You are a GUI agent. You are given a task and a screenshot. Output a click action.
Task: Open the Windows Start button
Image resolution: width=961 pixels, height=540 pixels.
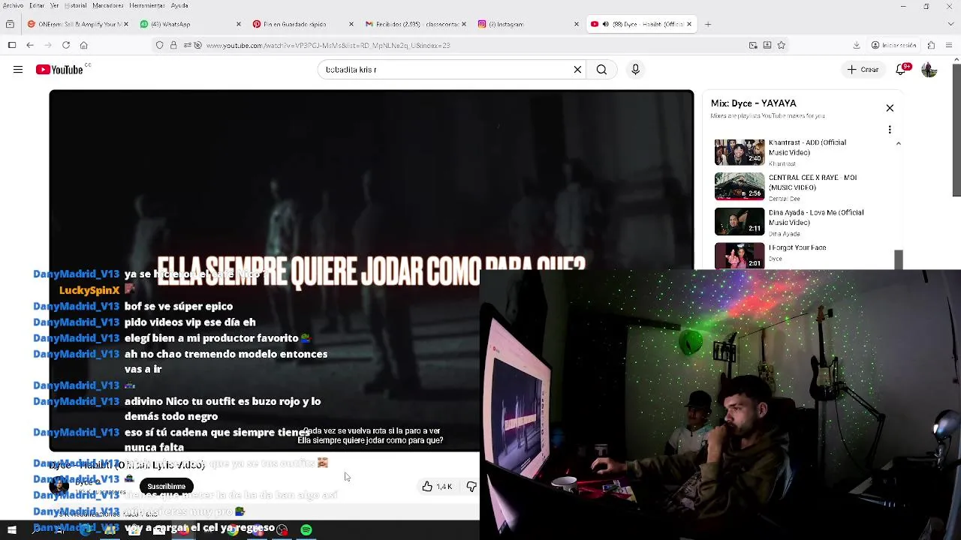(12, 530)
